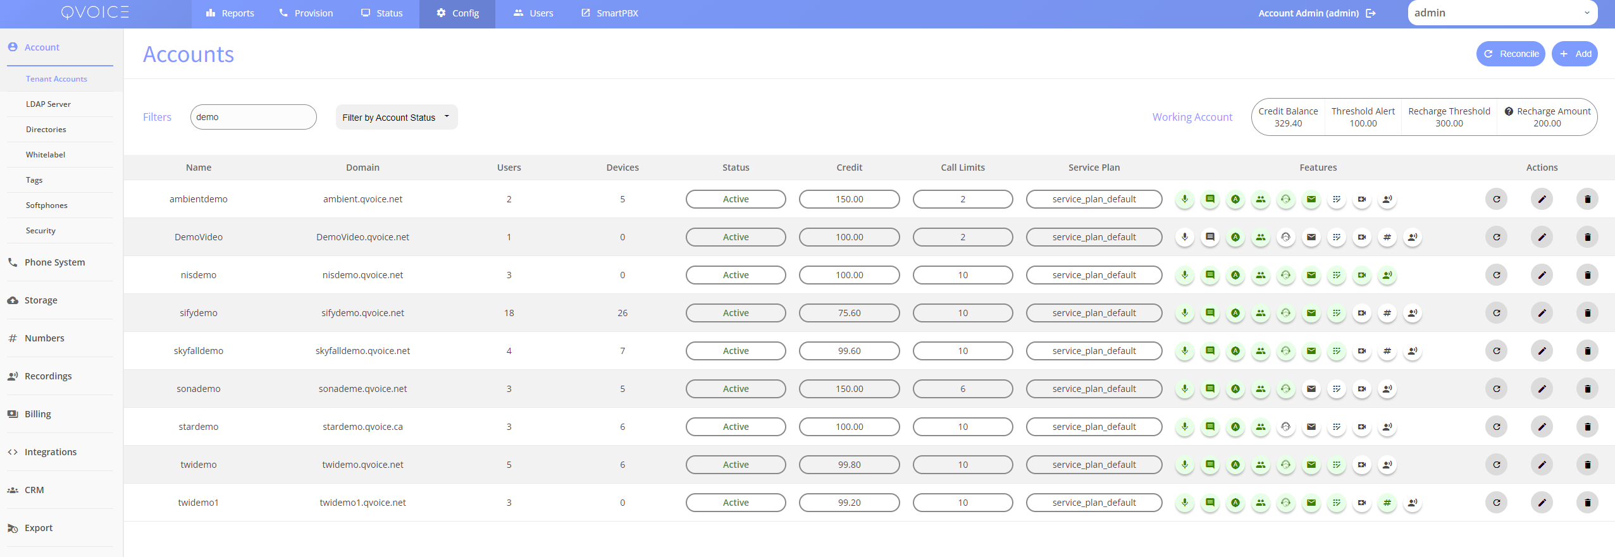Screen dimensions: 1615x557
Task: Click hash icon in DemoVideo features
Action: (1387, 237)
